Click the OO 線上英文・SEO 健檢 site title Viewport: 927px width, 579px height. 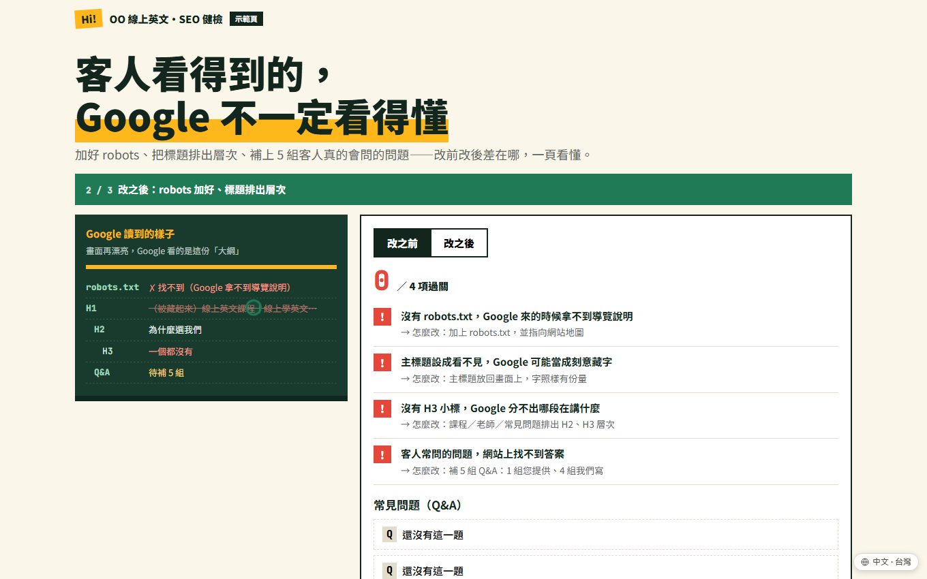coord(166,19)
